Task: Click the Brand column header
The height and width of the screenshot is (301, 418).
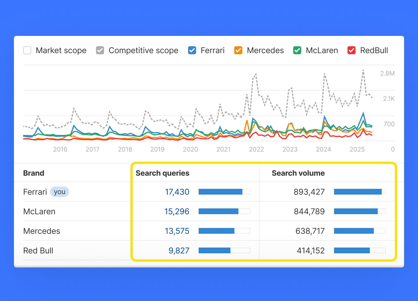Action: point(33,173)
